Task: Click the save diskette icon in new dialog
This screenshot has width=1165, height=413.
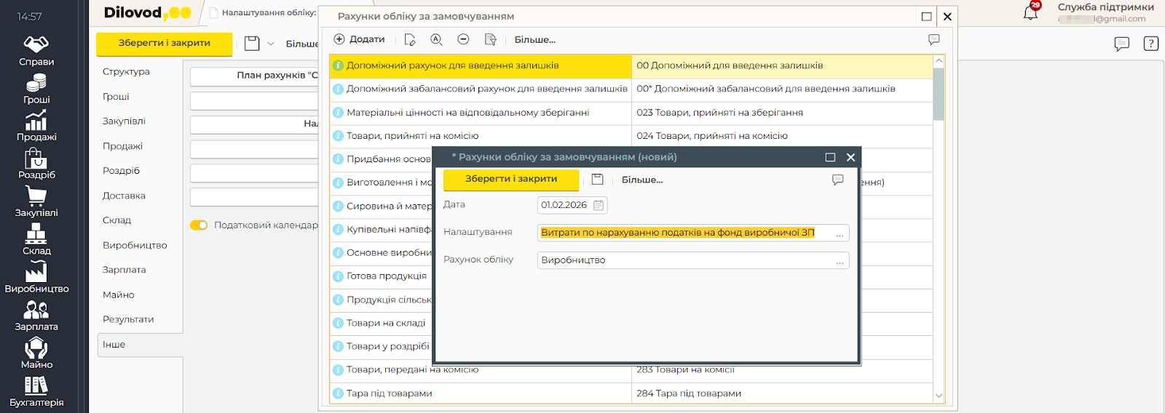Action: (597, 180)
